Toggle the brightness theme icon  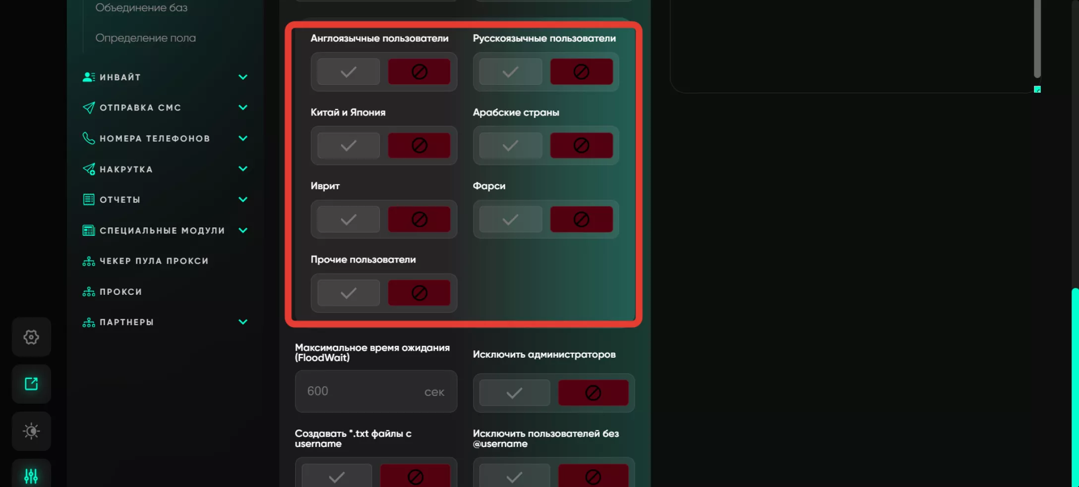click(x=31, y=431)
